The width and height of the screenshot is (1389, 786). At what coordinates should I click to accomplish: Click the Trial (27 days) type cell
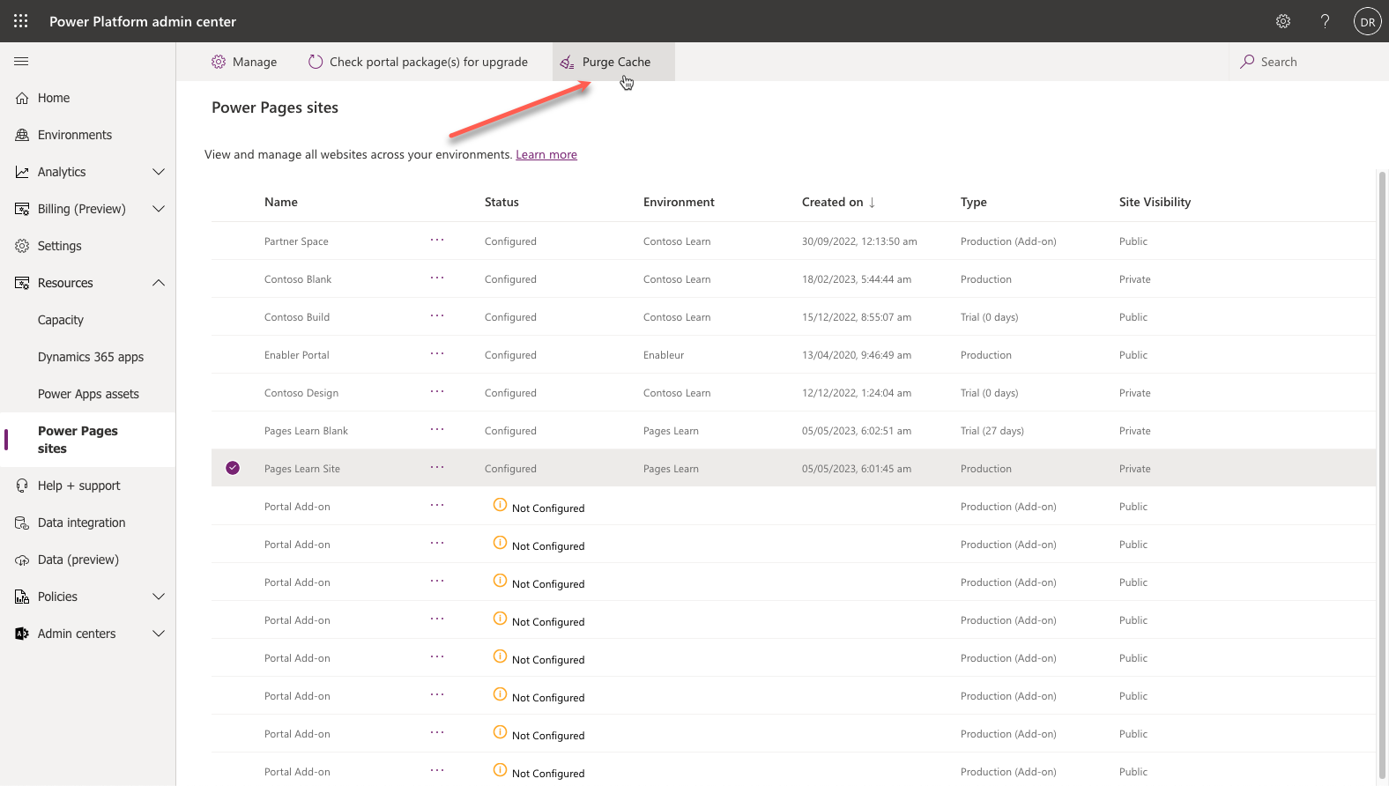[x=992, y=431]
